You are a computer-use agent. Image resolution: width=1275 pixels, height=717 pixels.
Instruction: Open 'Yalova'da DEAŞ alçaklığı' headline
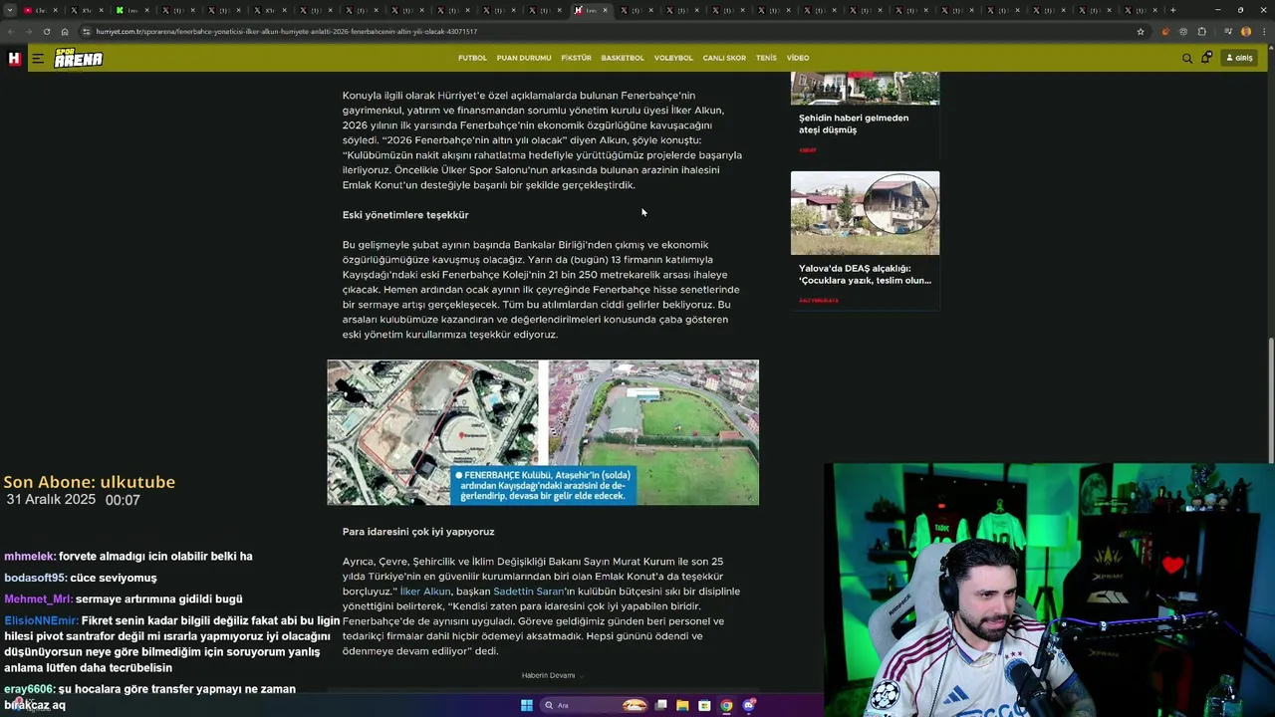pos(865,274)
